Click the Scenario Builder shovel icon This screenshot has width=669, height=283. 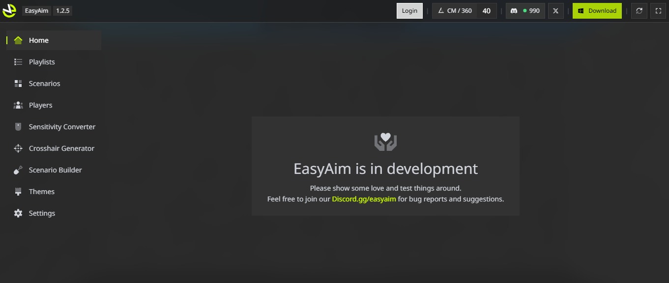(x=18, y=170)
